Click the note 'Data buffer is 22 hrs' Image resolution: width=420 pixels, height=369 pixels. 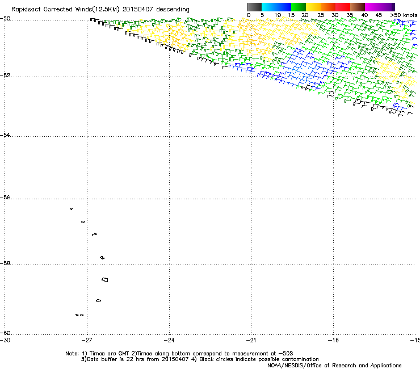click(116, 359)
